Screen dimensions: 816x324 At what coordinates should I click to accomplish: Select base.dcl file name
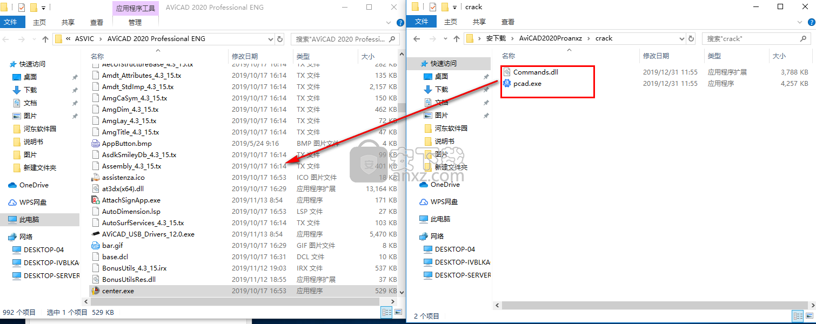pos(115,257)
